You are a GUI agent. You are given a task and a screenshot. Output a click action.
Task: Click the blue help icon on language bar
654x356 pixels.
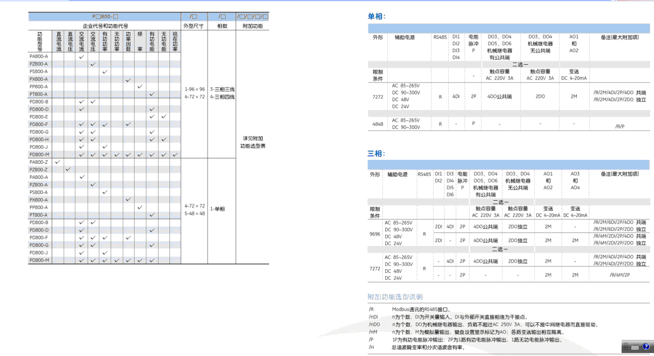click(x=646, y=347)
